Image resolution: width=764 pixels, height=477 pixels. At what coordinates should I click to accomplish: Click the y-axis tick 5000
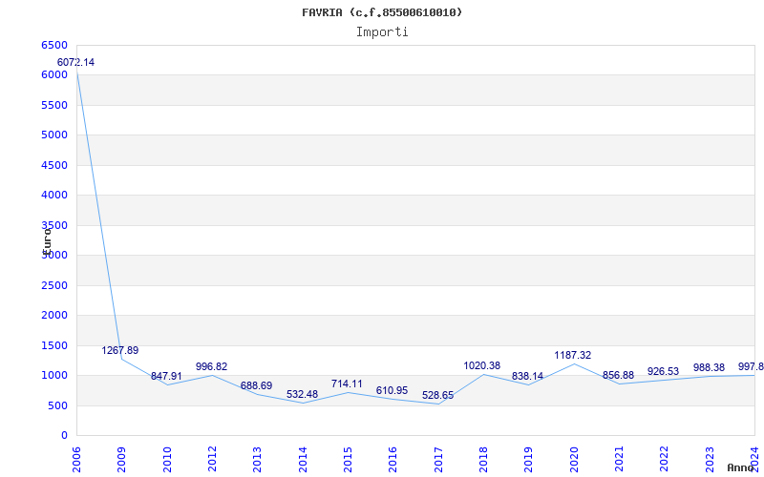pos(54,135)
